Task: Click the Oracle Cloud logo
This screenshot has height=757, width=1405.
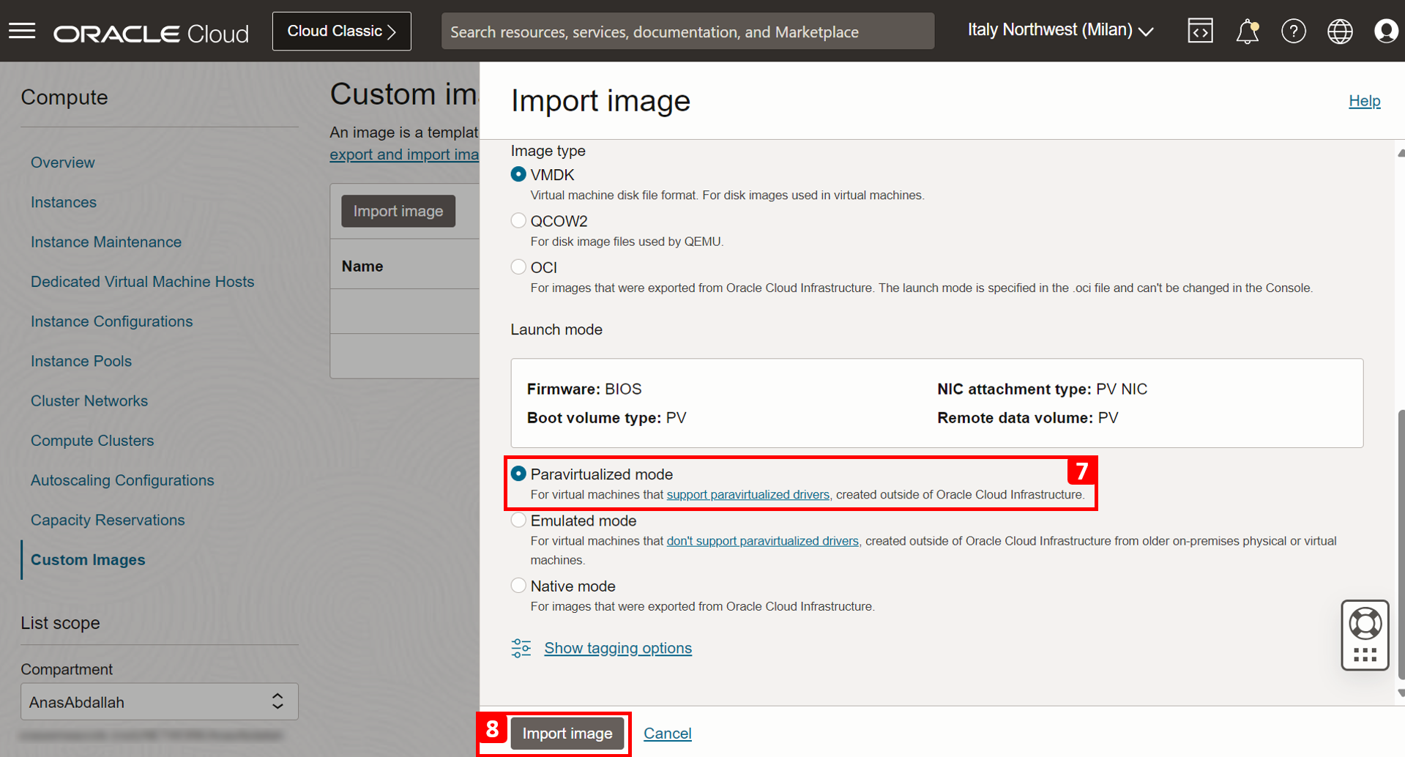Action: coord(151,33)
